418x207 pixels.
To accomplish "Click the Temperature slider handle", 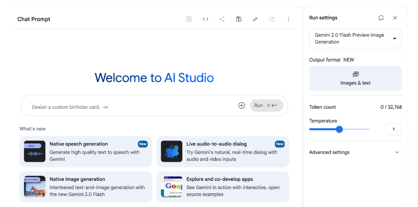I will pyautogui.click(x=339, y=129).
